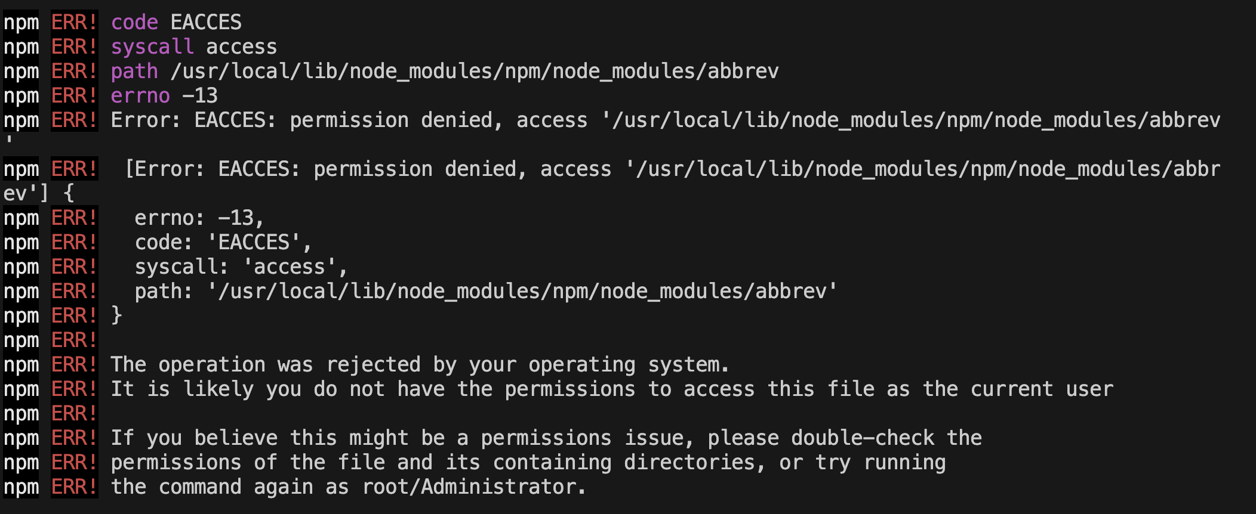Click the words 'current user' in message
The width and height of the screenshot is (1256, 514).
pos(1042,389)
